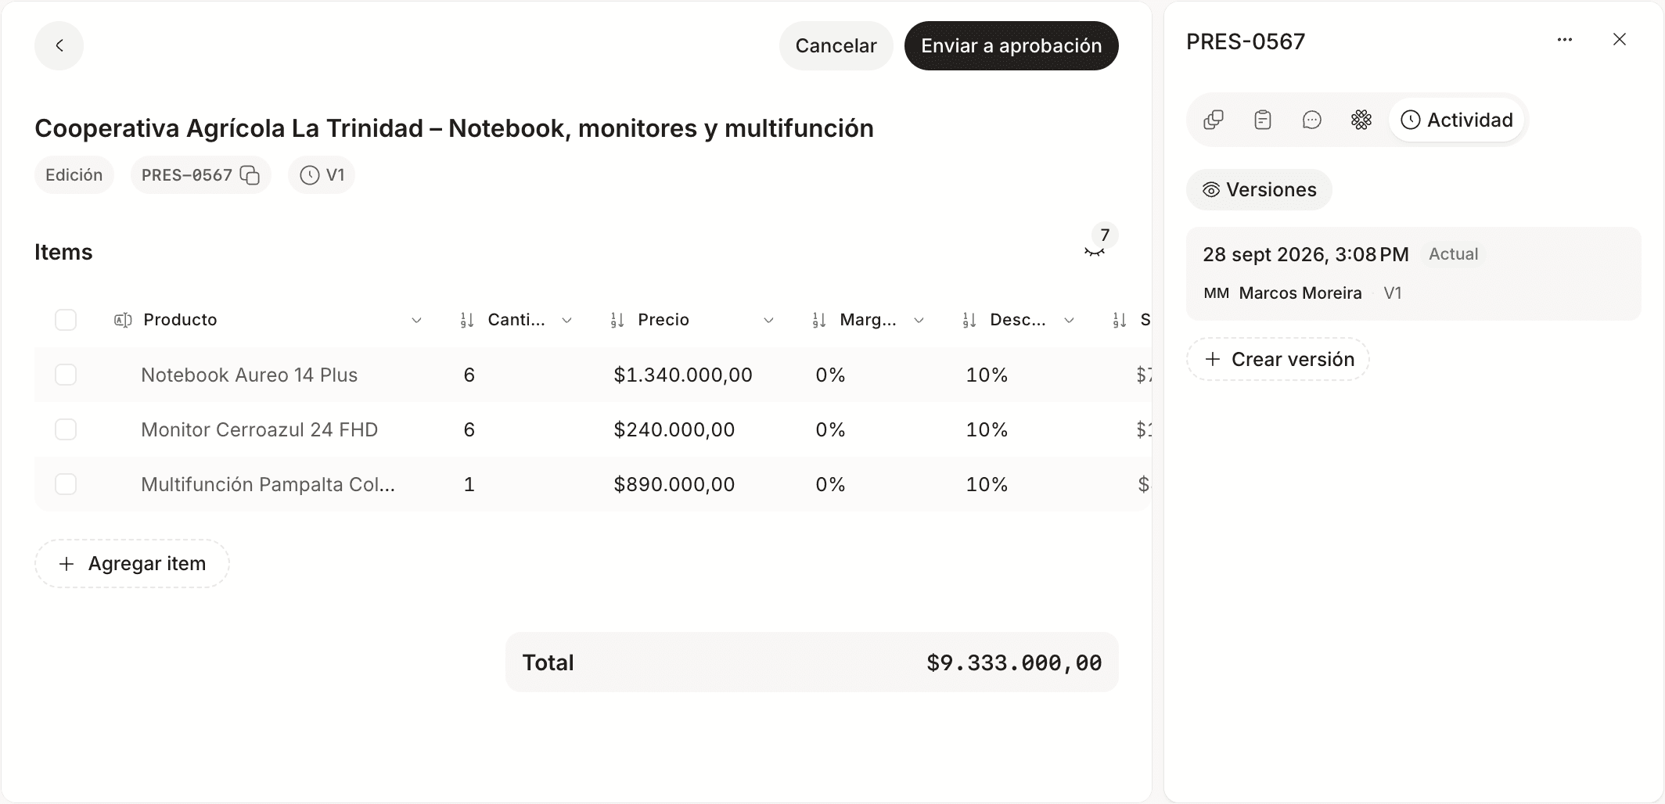Go back using the left chevron button
This screenshot has height=804, width=1665.
pos(59,45)
